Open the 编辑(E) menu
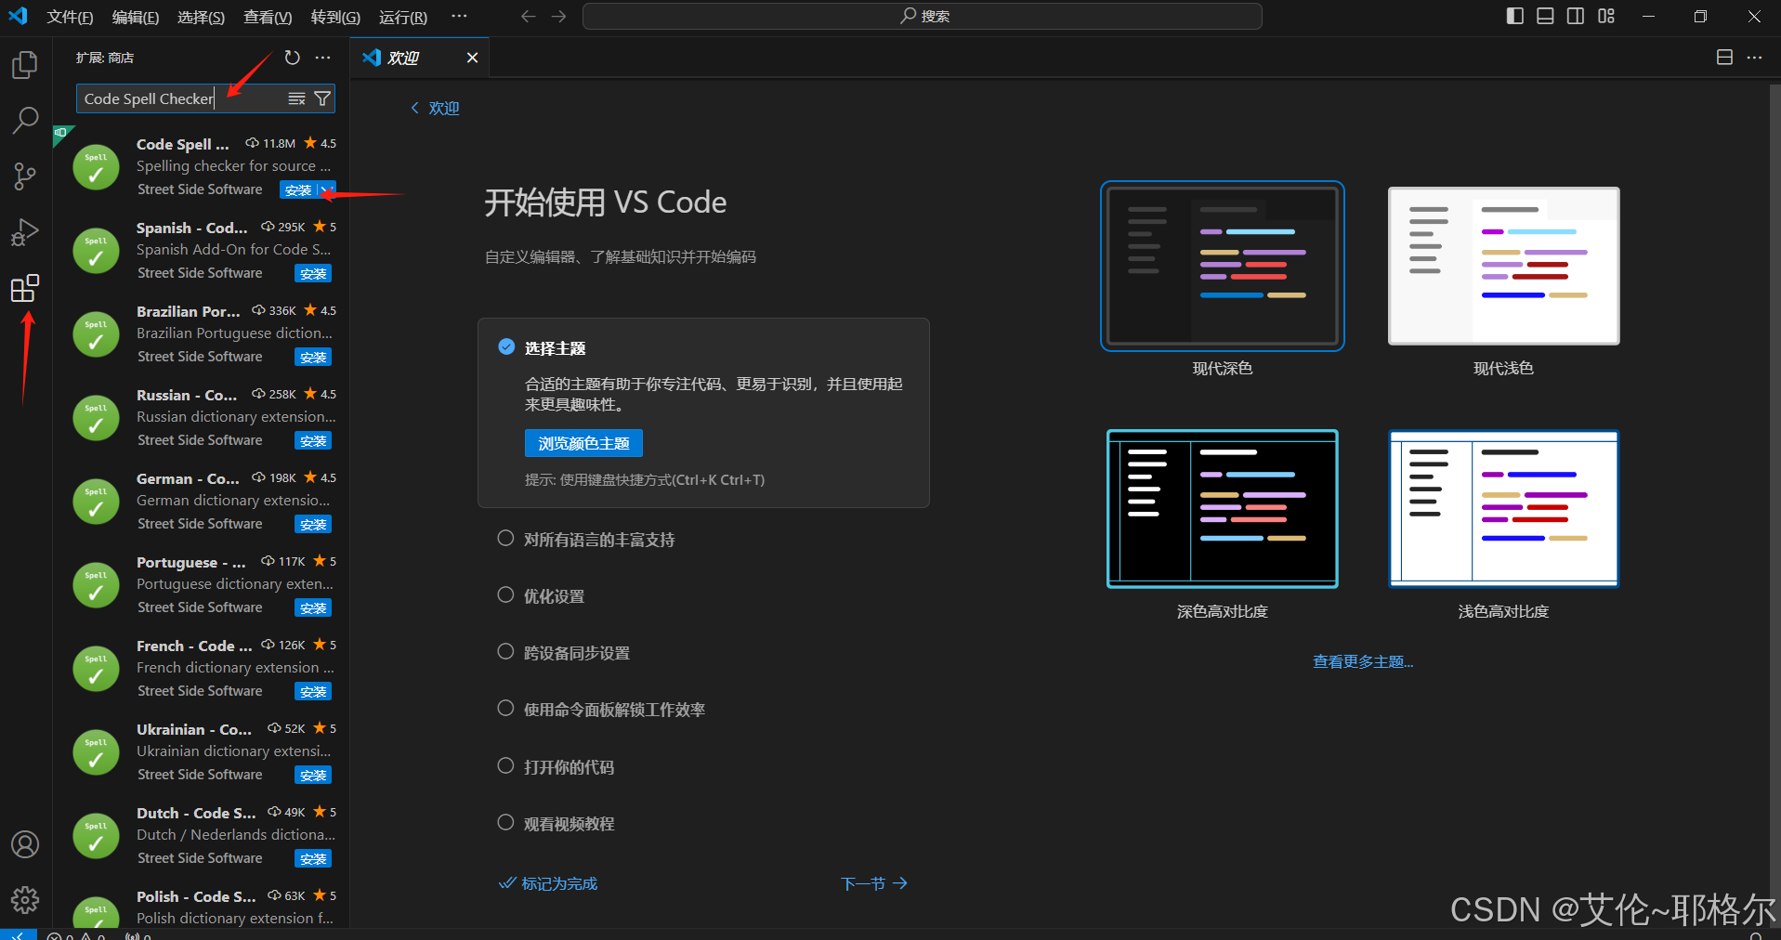This screenshot has width=1781, height=940. tap(136, 17)
